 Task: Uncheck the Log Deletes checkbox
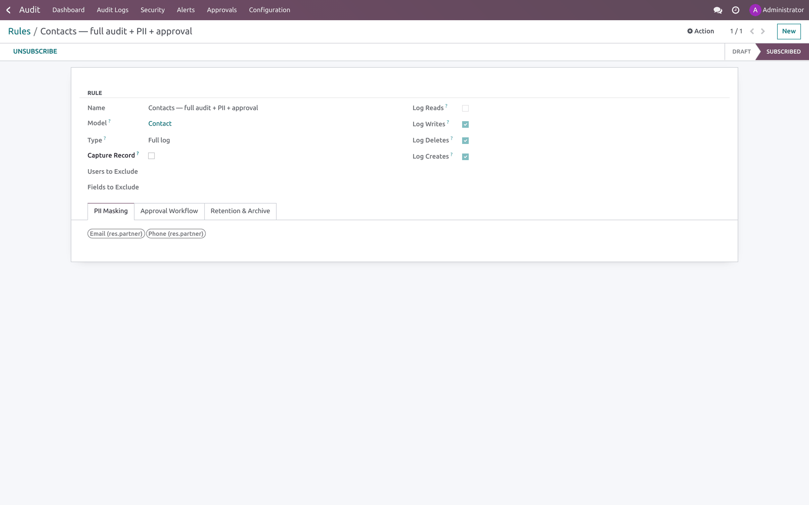tap(465, 140)
